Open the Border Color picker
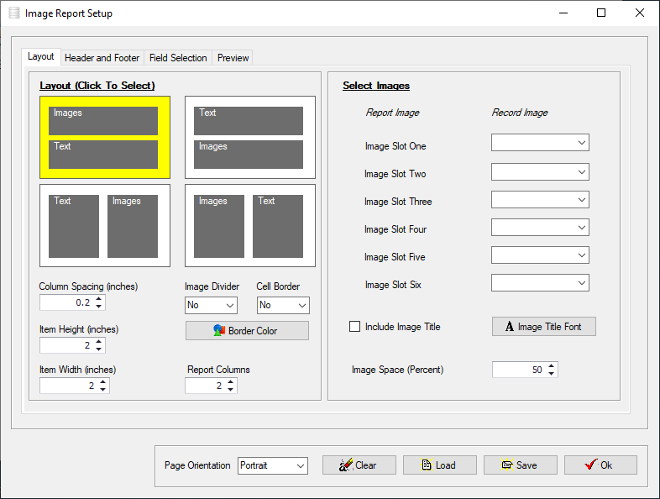The image size is (660, 499). [x=247, y=330]
